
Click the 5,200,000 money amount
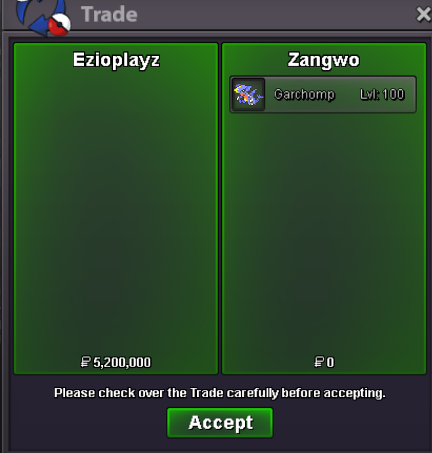[x=122, y=362]
